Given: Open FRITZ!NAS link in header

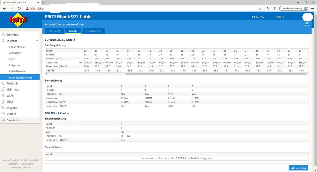Looking at the screenshot, I should click(x=258, y=17).
